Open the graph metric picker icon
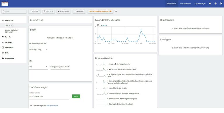Viewport: 224px width, 113px height. [x=98, y=25]
